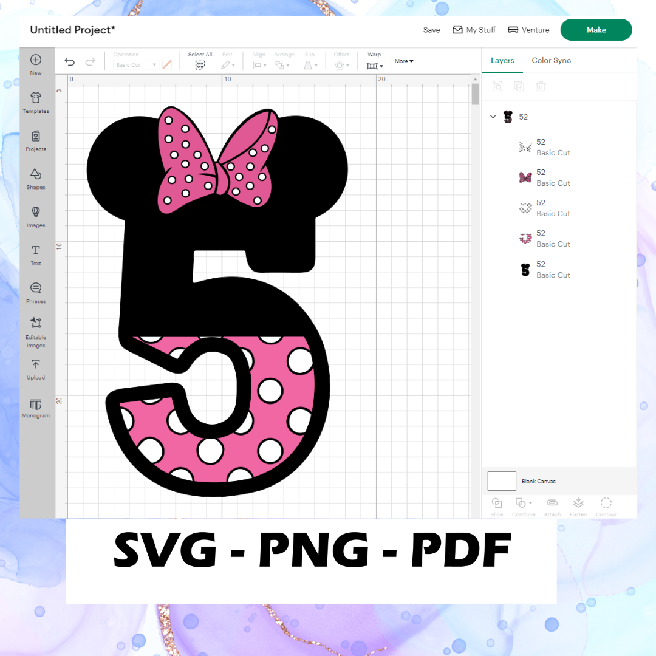Open the Arrange dropdown
Image resolution: width=656 pixels, height=656 pixels.
pyautogui.click(x=282, y=65)
